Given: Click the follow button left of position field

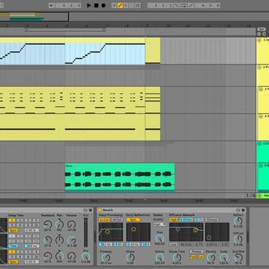Looking at the screenshot, I should (x=51, y=5).
